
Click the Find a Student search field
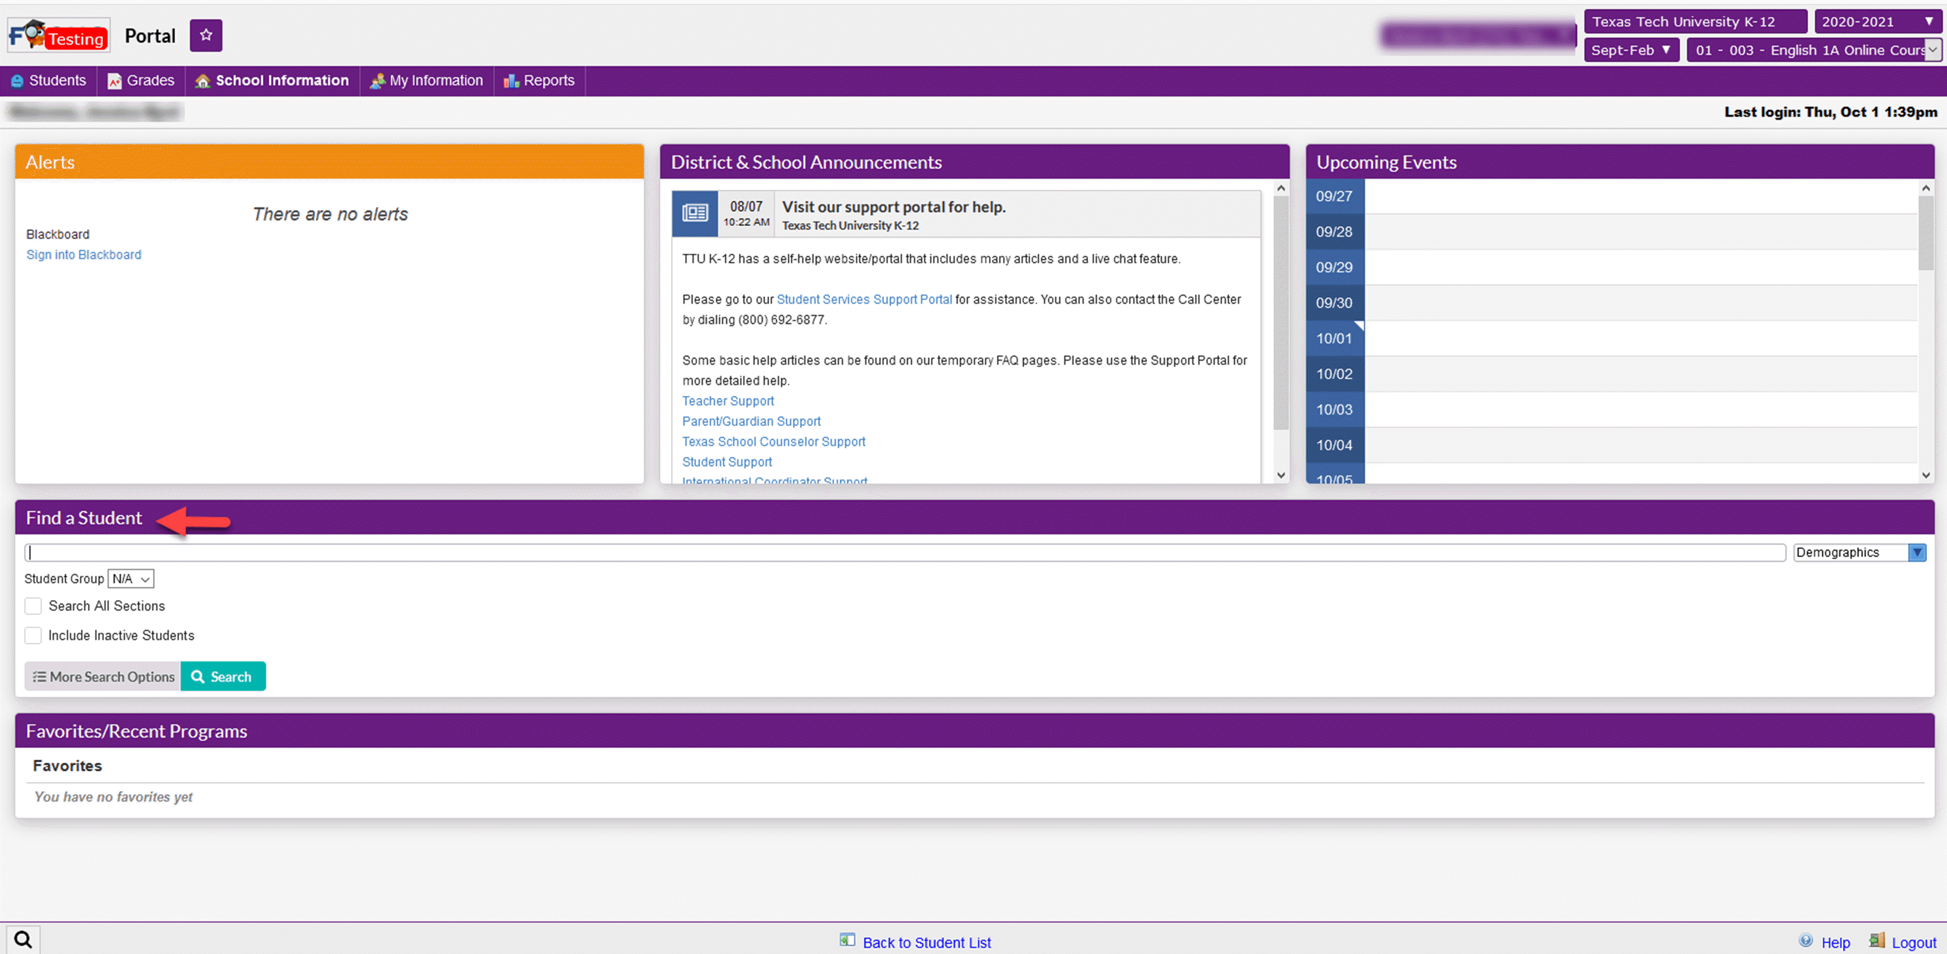pos(905,553)
